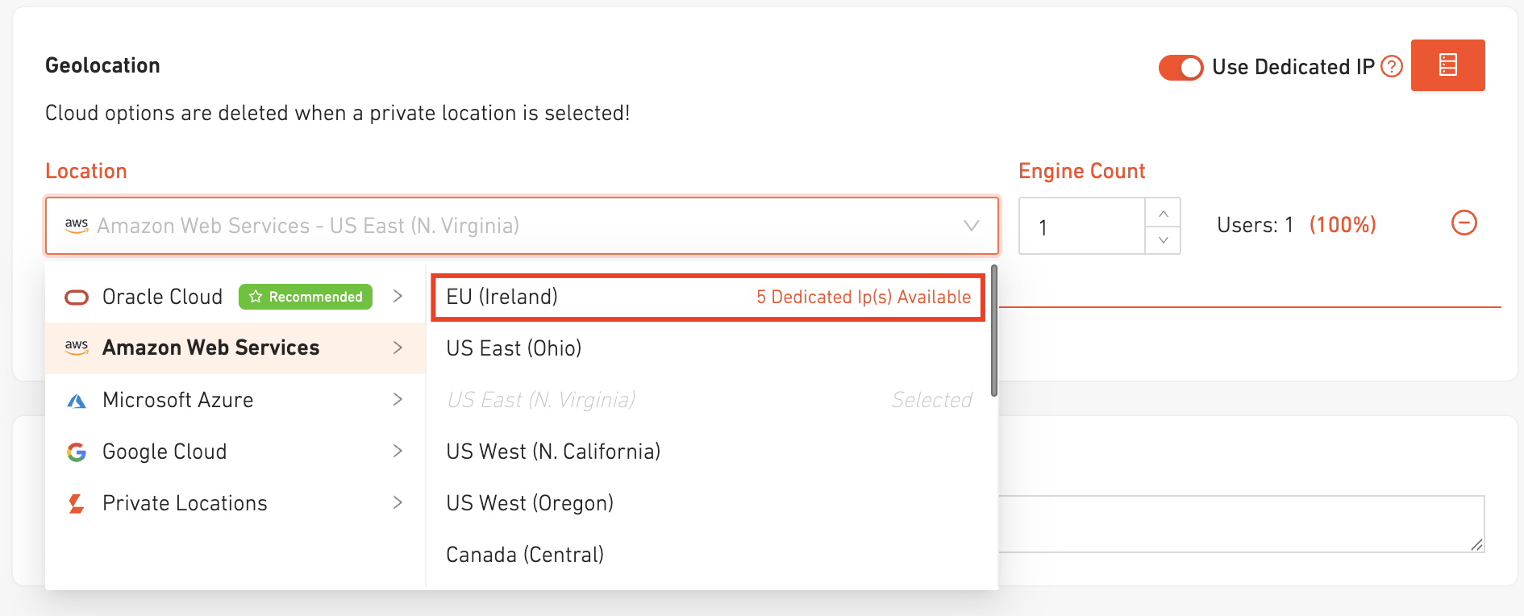Pick US West (Oregon) from region list
The height and width of the screenshot is (616, 1524).
coord(530,503)
